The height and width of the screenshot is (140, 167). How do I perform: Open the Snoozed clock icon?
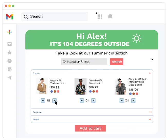(10, 61)
